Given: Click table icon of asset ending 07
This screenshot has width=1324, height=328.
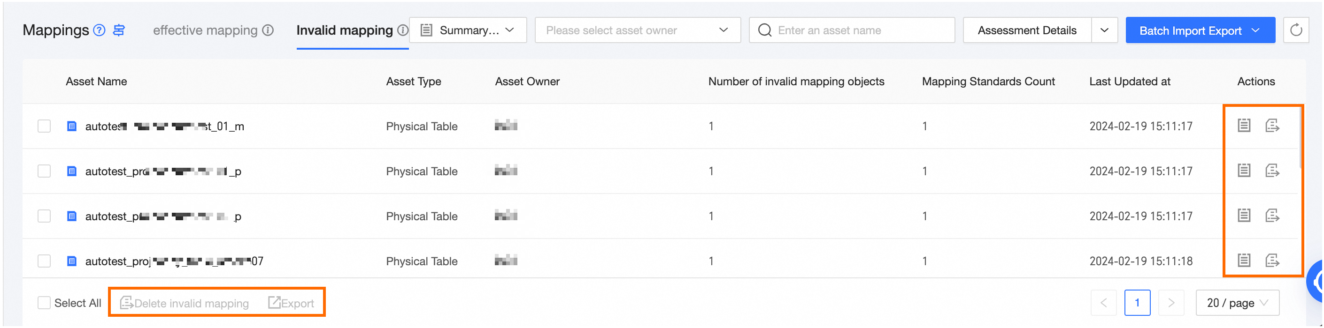Looking at the screenshot, I should pos(72,261).
